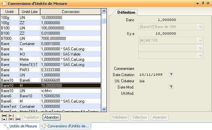Select the Définition tab

point(126,12)
